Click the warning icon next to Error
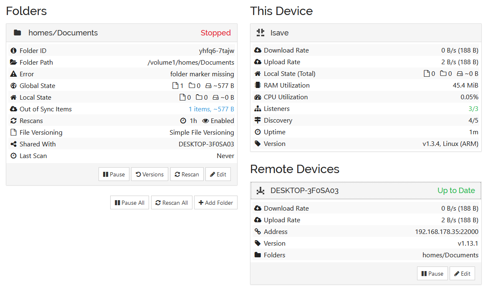Image resolution: width=488 pixels, height=289 pixels. (x=13, y=74)
